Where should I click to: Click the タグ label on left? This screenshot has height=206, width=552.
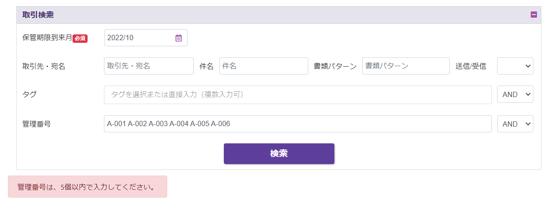pos(29,94)
